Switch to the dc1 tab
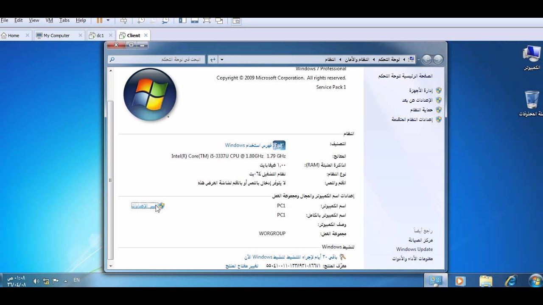The image size is (543, 305). (100, 36)
